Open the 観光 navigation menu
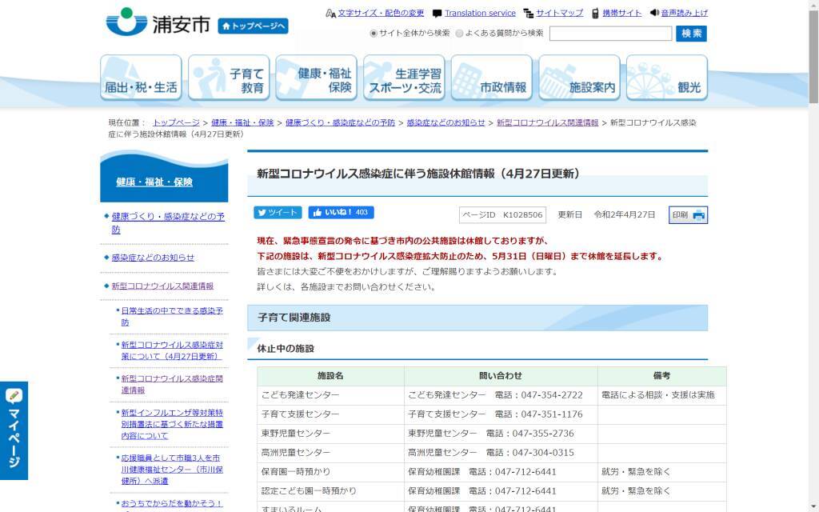819x512 pixels. (667, 78)
